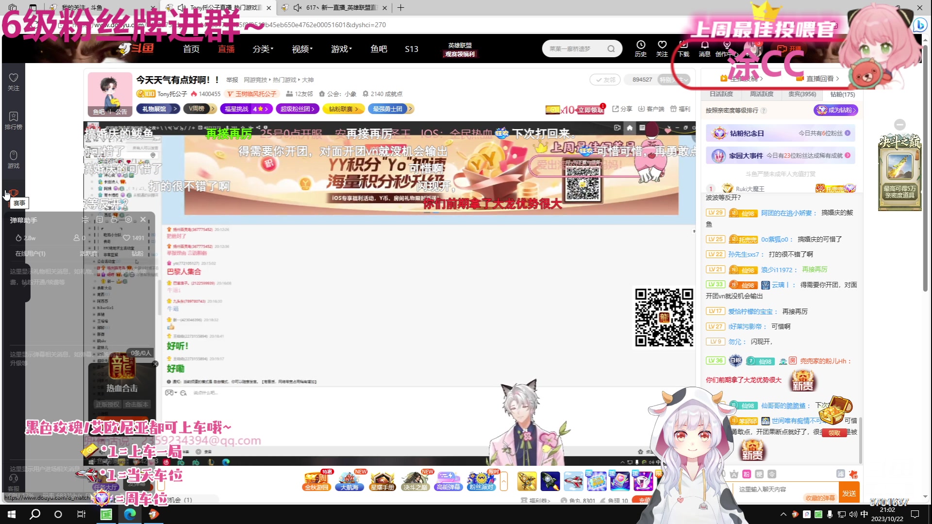This screenshot has height=524, width=932.
Task: Click the 发送 send button
Action: pyautogui.click(x=849, y=493)
